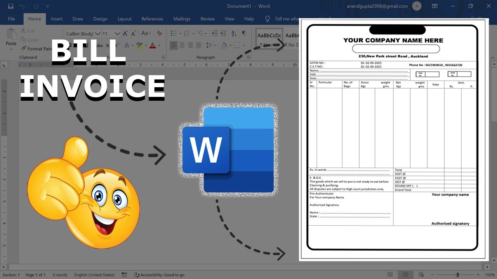Click the Paste button
The image size is (497, 279).
tap(11, 39)
